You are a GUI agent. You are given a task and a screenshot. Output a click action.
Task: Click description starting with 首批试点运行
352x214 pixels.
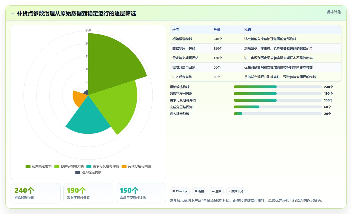280,77
